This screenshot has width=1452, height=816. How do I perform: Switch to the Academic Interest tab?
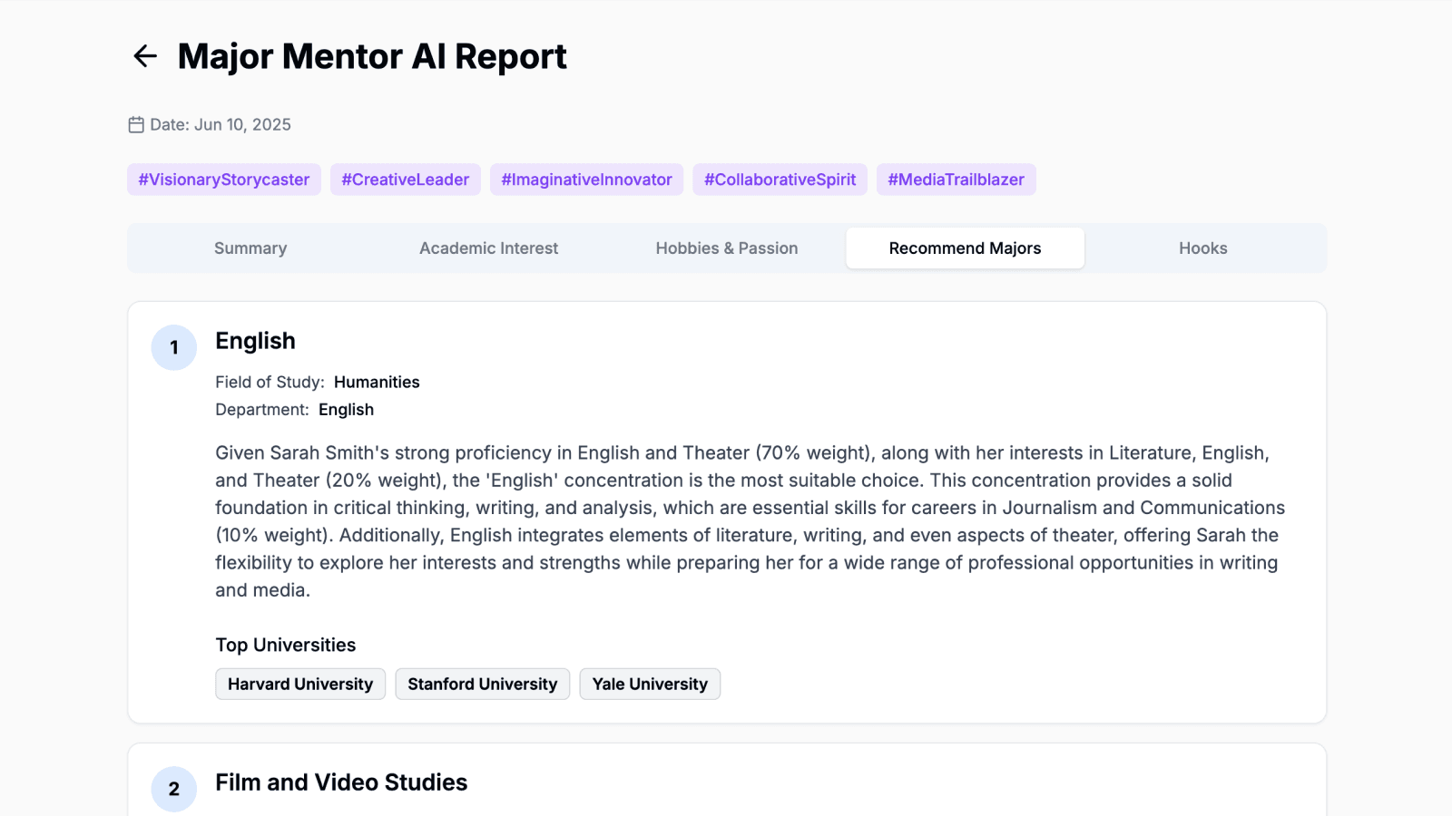point(488,248)
